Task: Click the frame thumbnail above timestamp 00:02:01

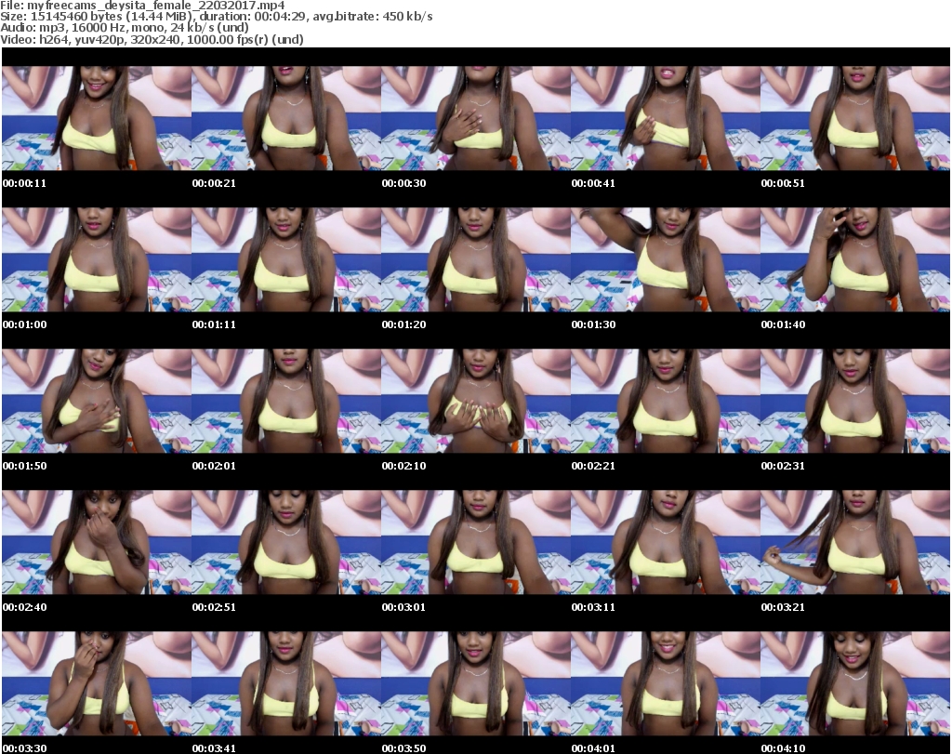Action: tap(286, 402)
